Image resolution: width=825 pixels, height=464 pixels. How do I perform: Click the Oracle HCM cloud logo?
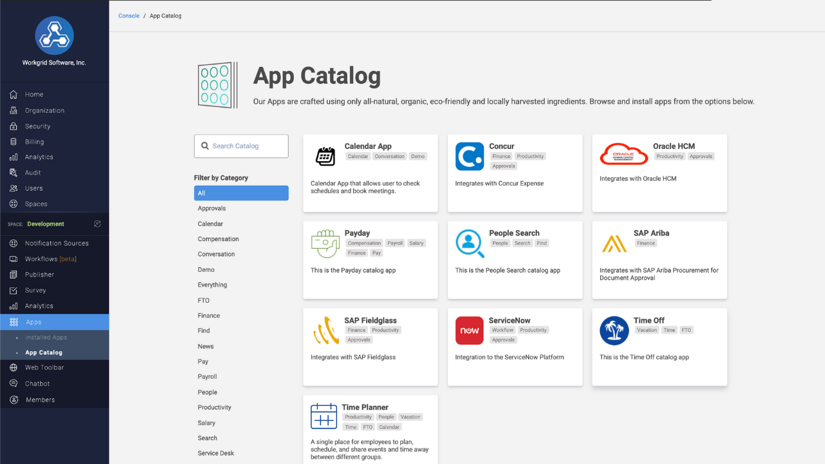[624, 154]
